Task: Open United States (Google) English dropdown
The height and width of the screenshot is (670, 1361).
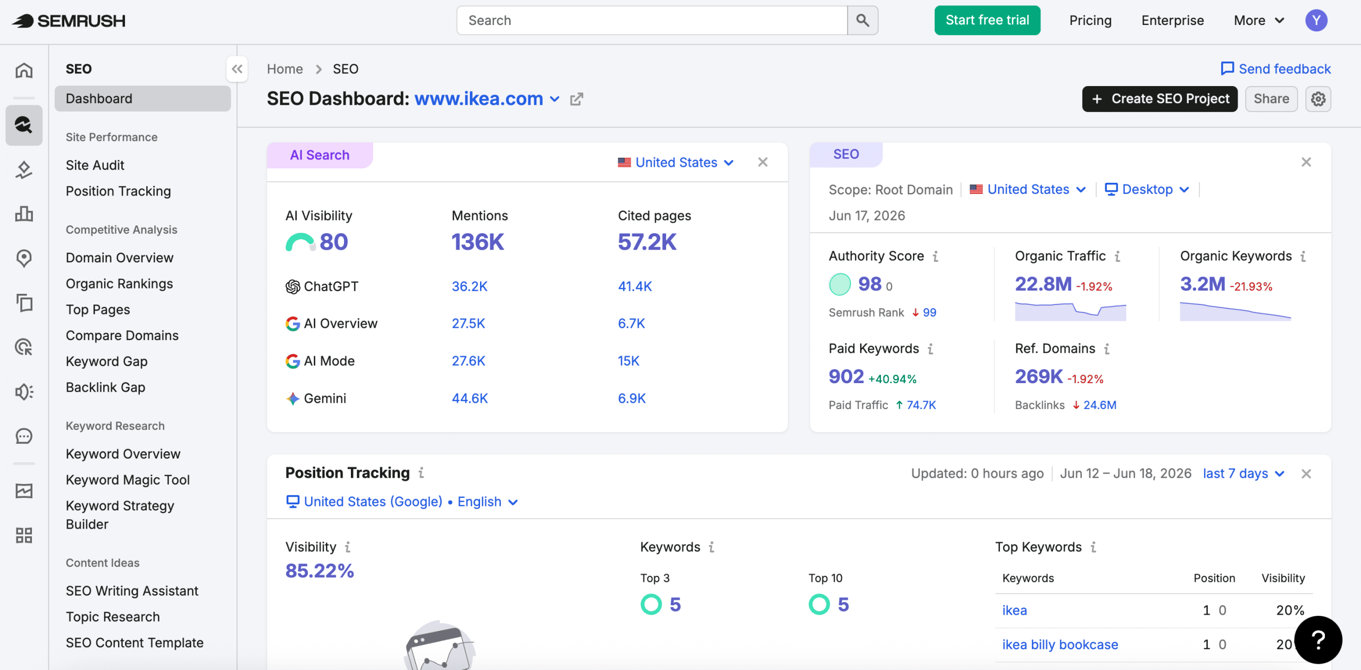Action: pos(402,502)
